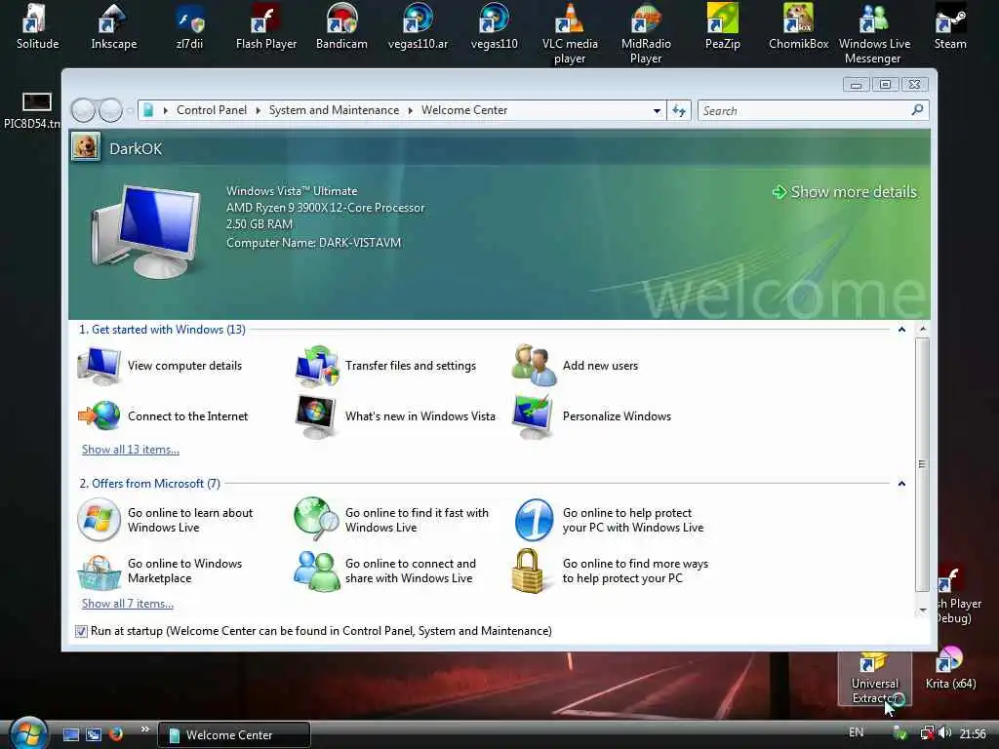Open the Windows Live Messenger desktop shortcut
This screenshot has height=749, width=999.
pyautogui.click(x=873, y=33)
